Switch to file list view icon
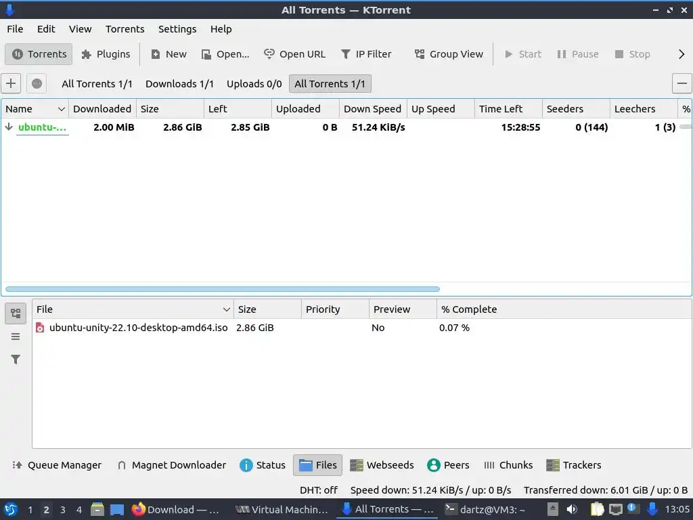This screenshot has height=520, width=693. pos(16,337)
